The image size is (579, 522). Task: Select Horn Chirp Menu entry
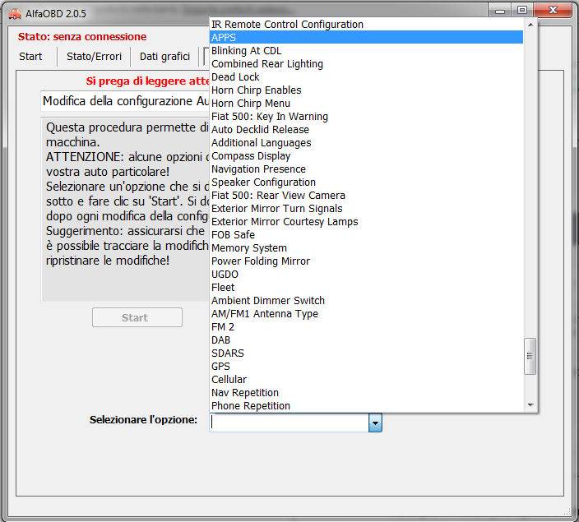coord(366,104)
